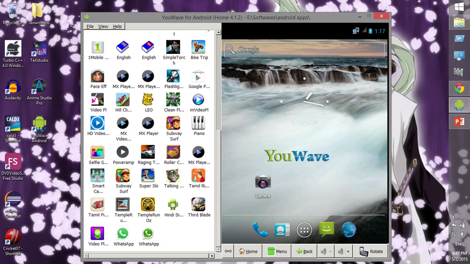Screen dimensions: 470x264
Task: Launch the Phone dialer in YouWave
Action: click(x=260, y=230)
